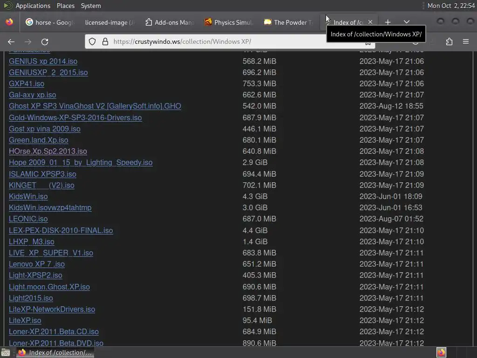477x358 pixels.
Task: Open KidsWin.isovwzp4tahtmp link
Action: click(50, 207)
